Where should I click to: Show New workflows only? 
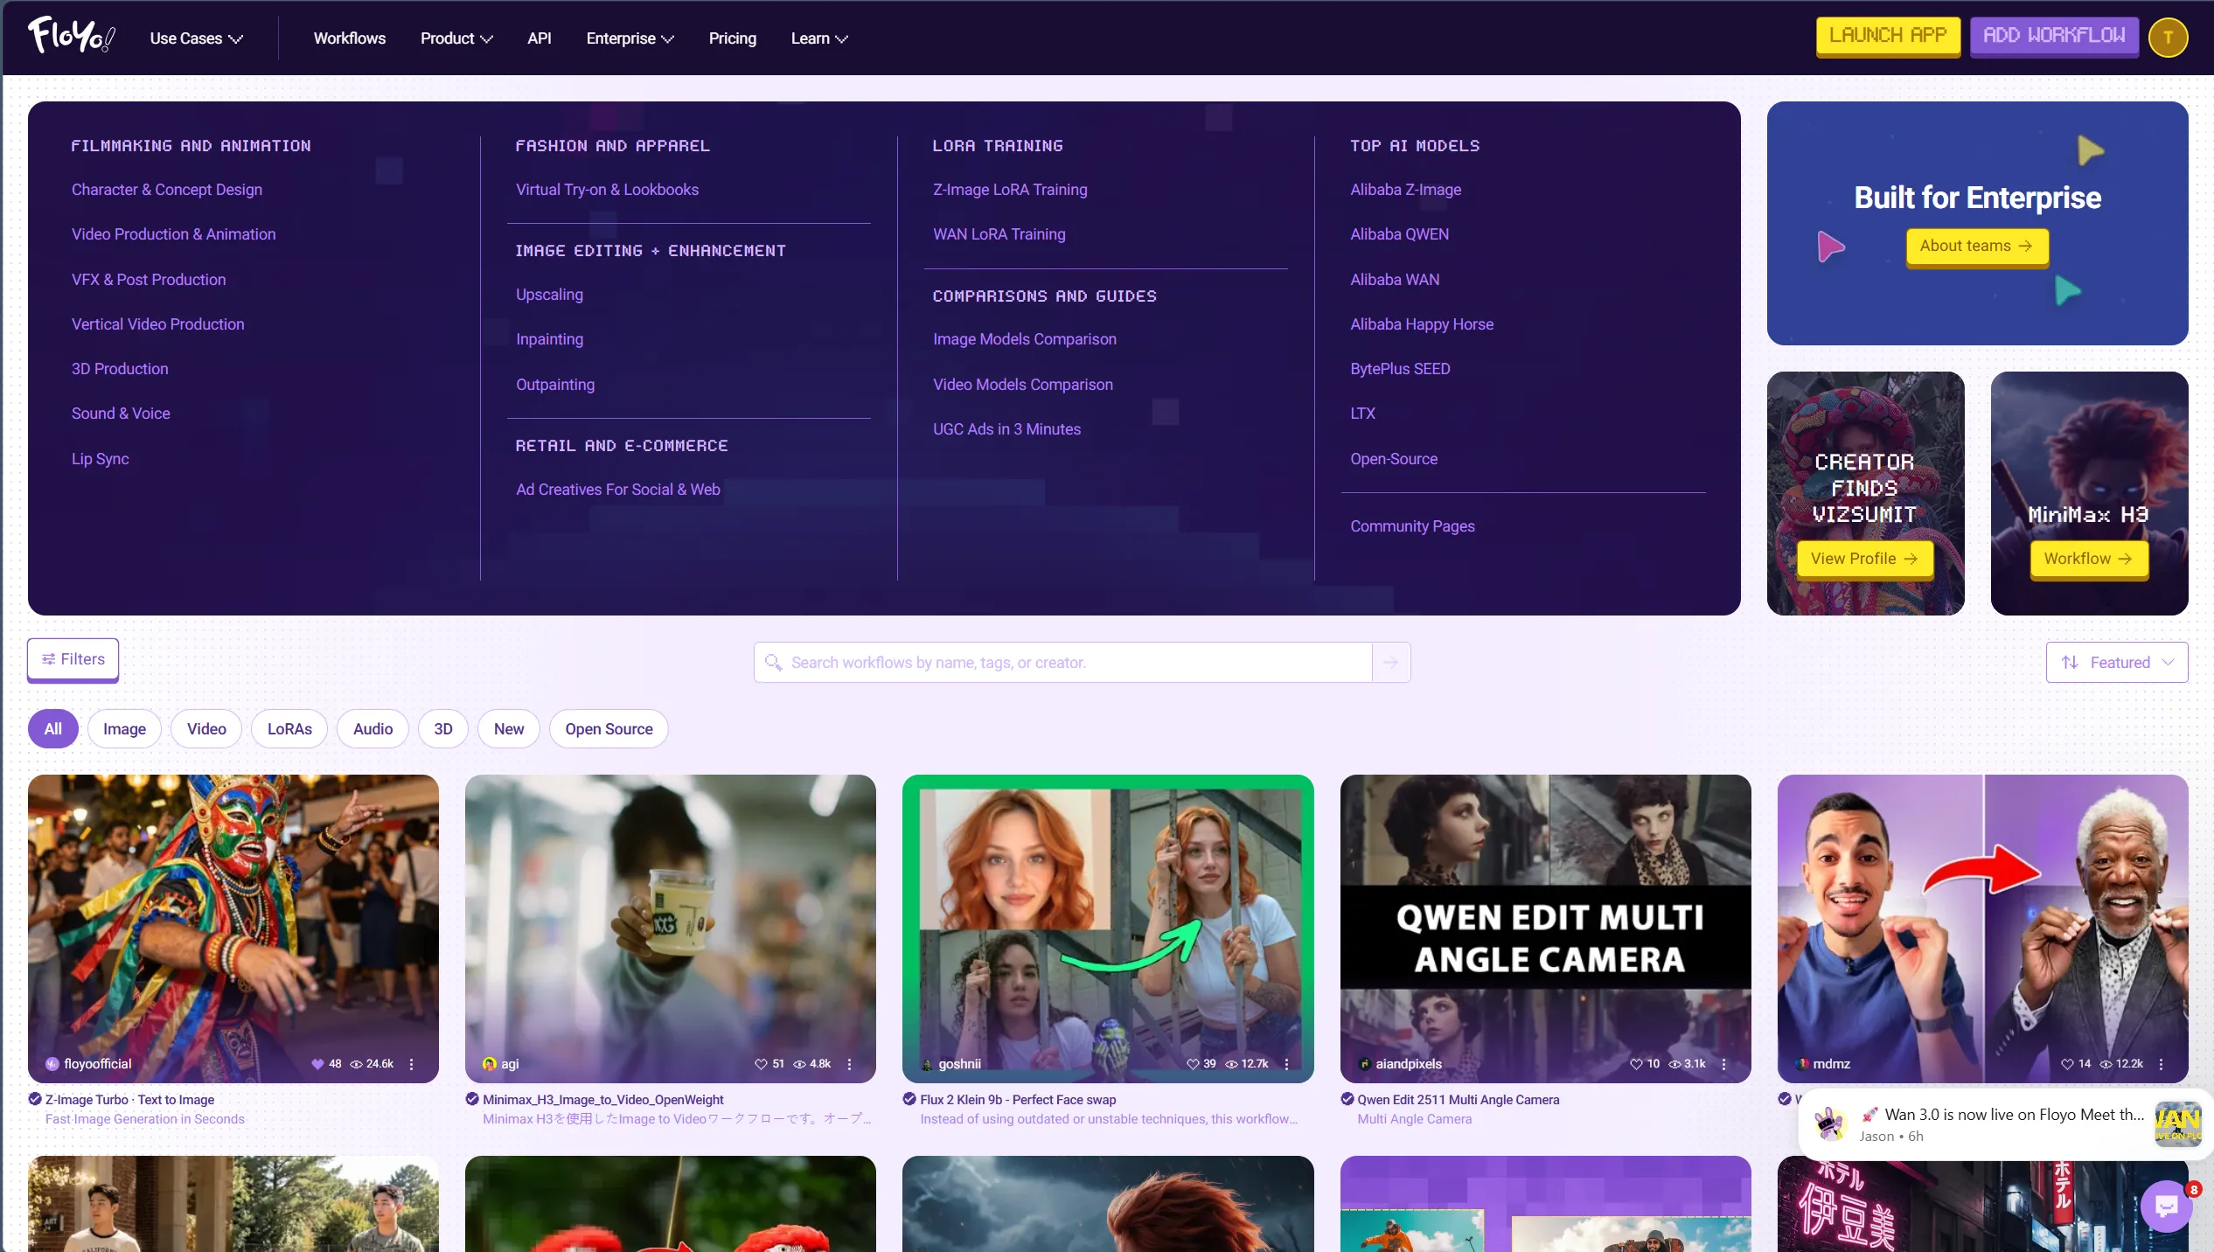coord(509,729)
